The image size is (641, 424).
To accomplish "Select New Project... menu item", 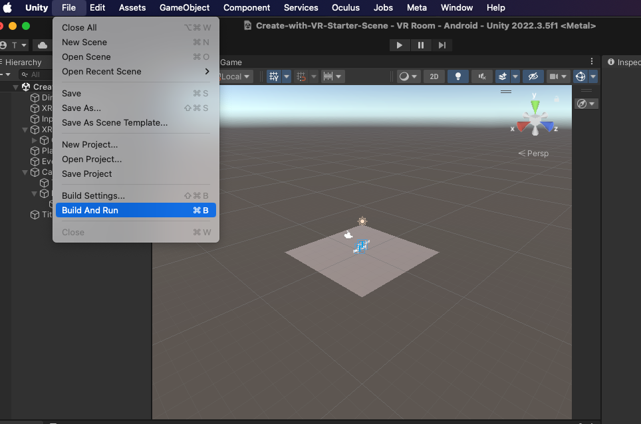I will [x=136, y=145].
